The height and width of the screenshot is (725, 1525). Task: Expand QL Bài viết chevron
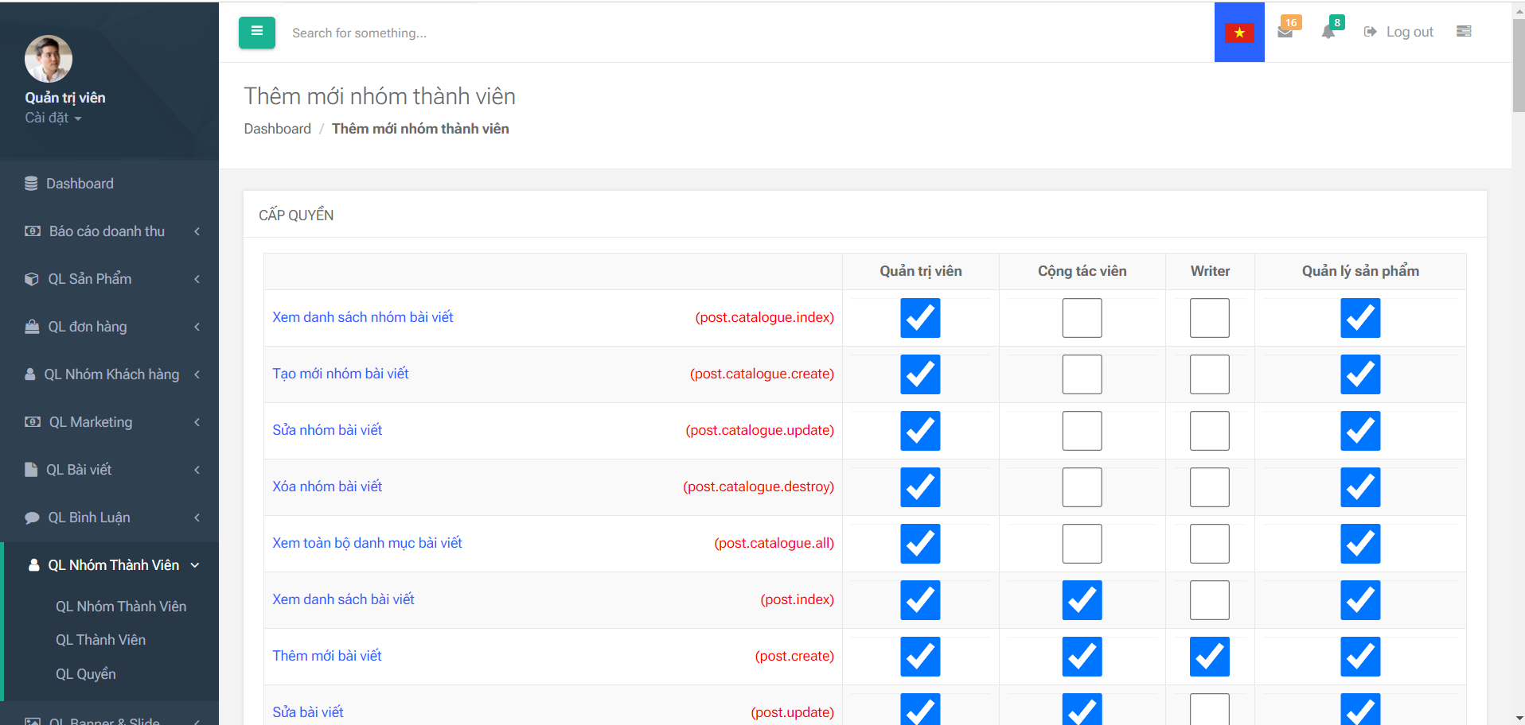pos(197,470)
